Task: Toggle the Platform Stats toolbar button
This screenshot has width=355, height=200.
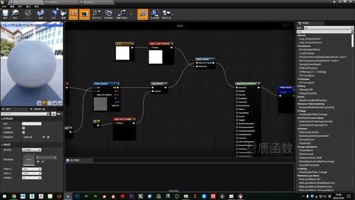Action: [x=155, y=14]
